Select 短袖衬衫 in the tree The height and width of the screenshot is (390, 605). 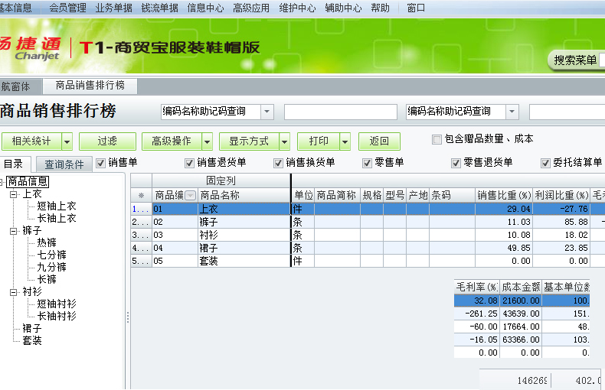tap(57, 304)
